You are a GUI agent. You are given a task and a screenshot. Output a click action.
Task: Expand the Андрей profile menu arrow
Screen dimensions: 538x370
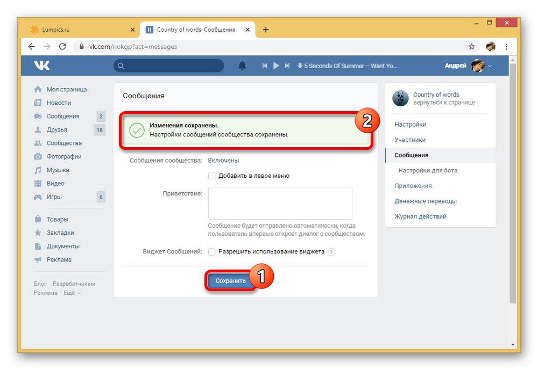(x=490, y=66)
